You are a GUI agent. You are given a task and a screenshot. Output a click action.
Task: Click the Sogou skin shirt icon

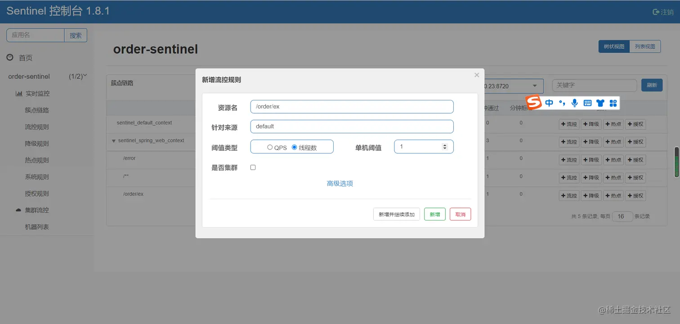(600, 103)
